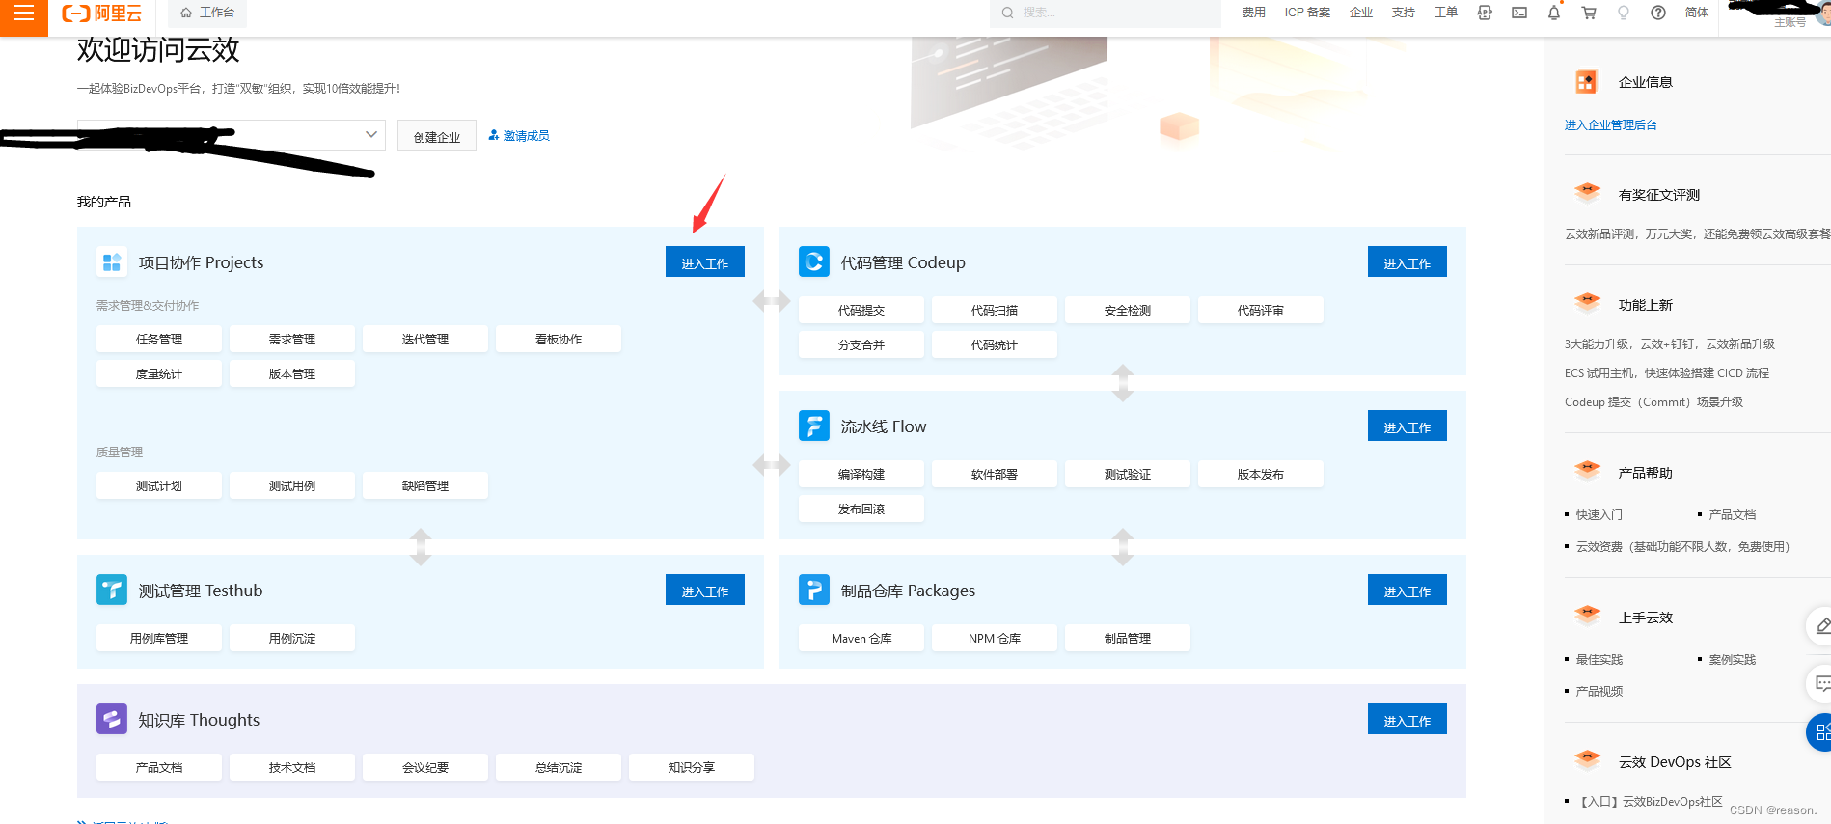Open 代码扫描 in Codeup
The height and width of the screenshot is (824, 1831).
pyautogui.click(x=995, y=310)
